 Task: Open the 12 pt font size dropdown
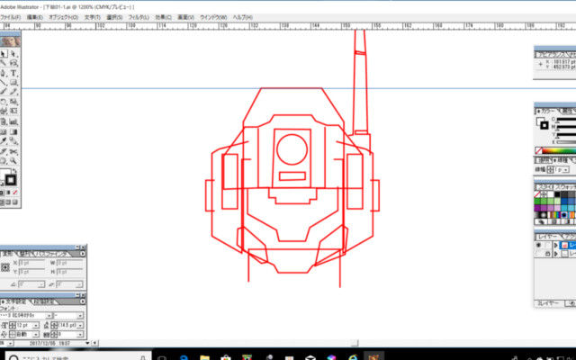pos(36,325)
